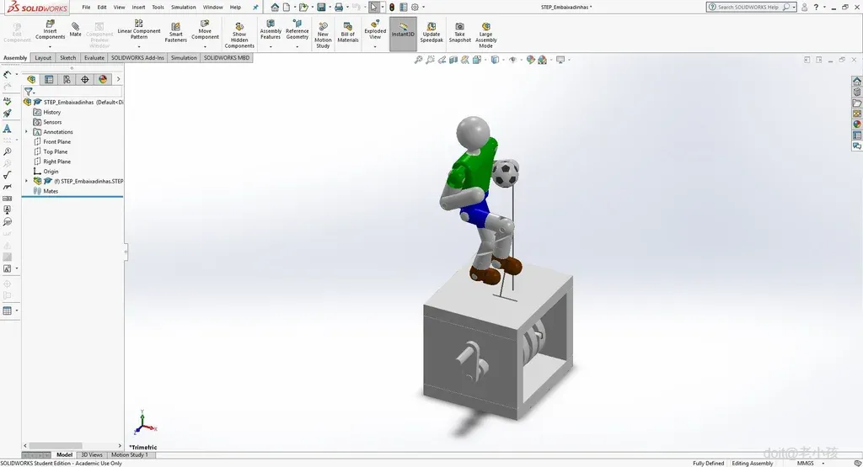863x467 pixels.
Task: Open the File menu
Action: [x=87, y=7]
